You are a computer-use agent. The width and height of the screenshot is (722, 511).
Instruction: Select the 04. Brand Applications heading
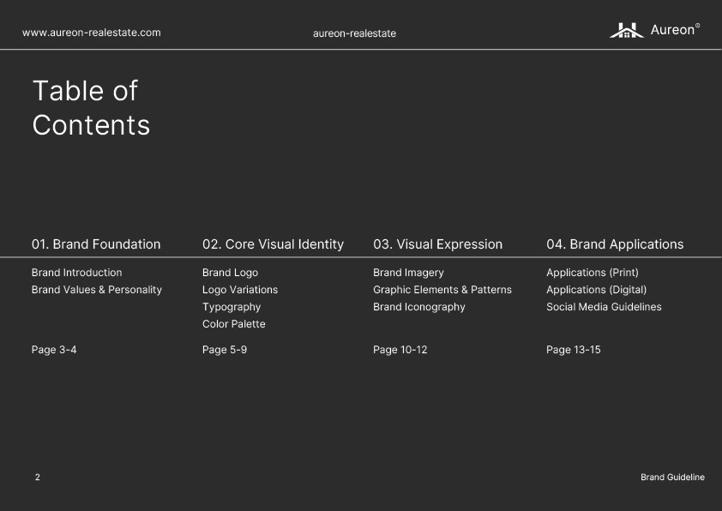tap(615, 244)
